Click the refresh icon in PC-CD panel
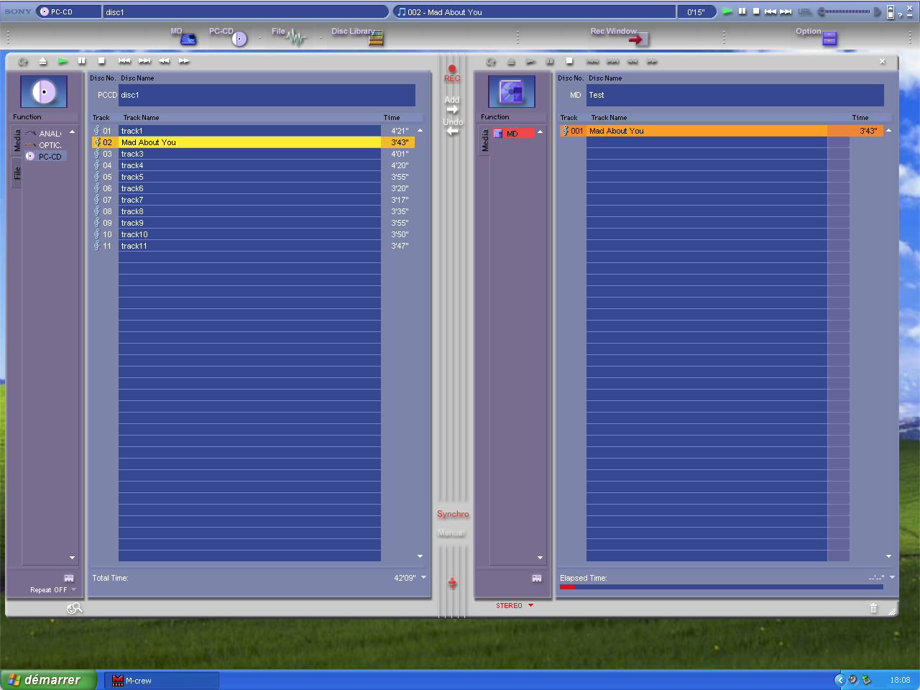 click(x=23, y=61)
